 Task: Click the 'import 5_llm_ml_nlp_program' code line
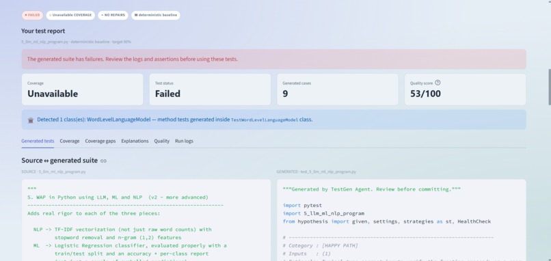[x=323, y=213]
